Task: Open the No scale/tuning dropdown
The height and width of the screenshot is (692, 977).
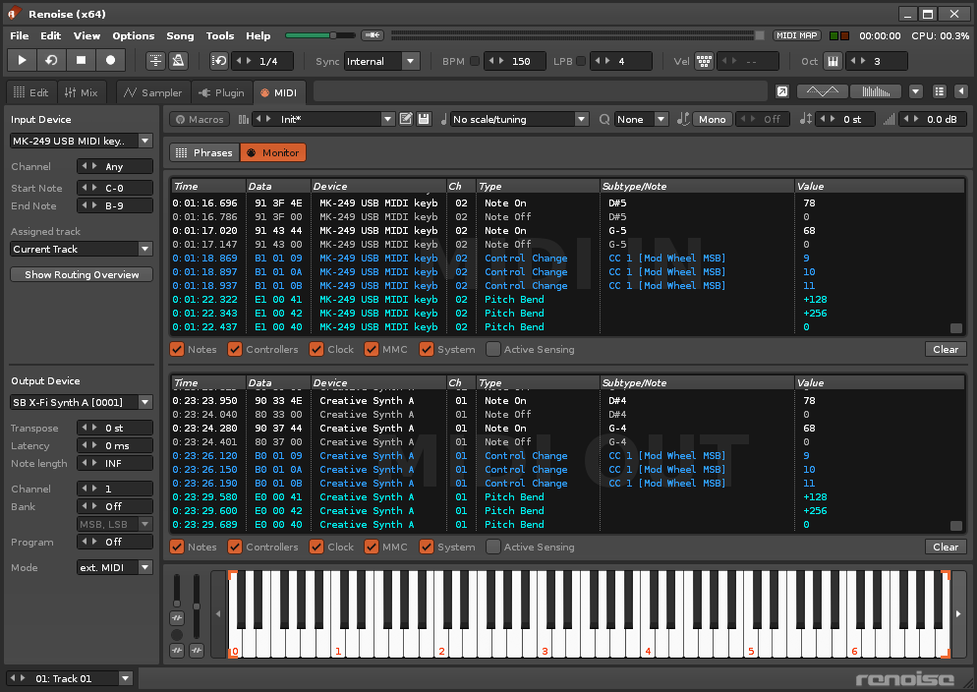Action: tap(519, 119)
